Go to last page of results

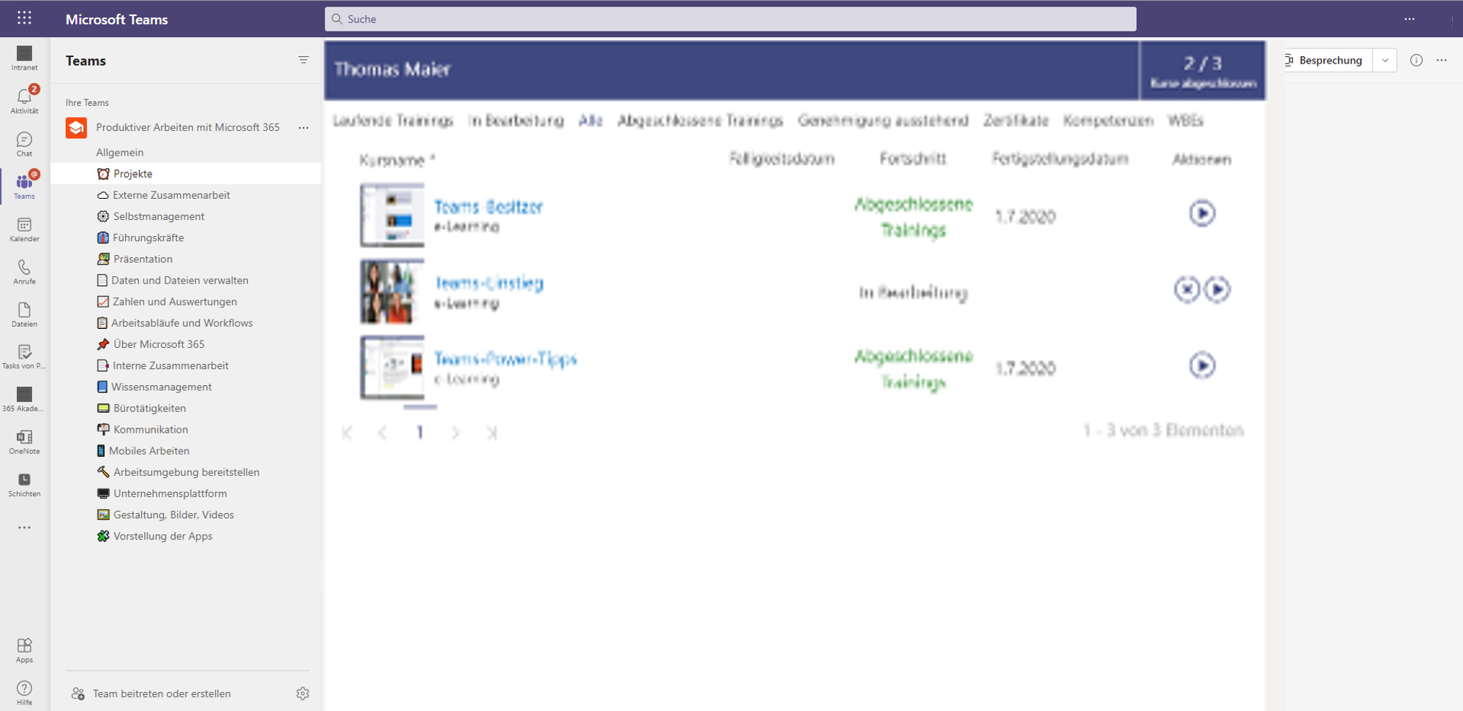point(492,433)
